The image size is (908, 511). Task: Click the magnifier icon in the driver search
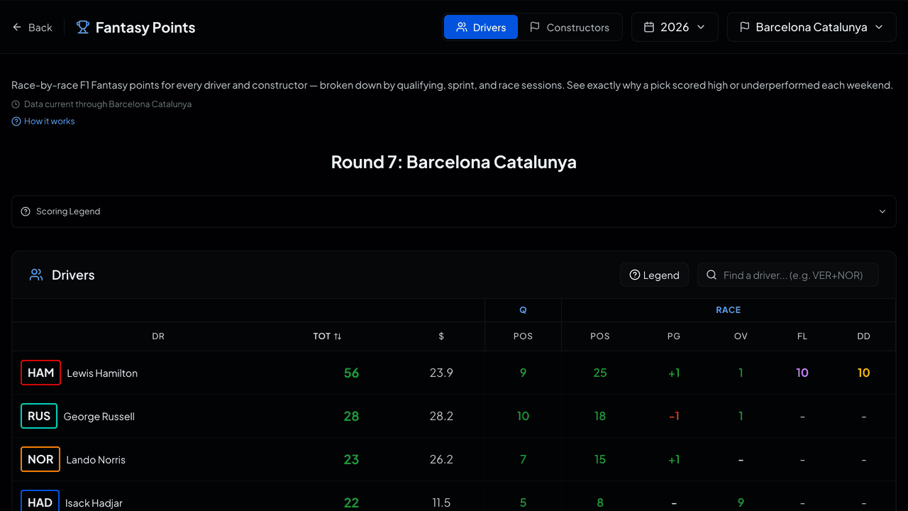click(712, 275)
